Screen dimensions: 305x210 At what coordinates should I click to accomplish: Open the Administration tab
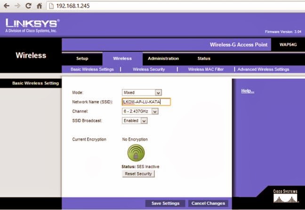(163, 59)
